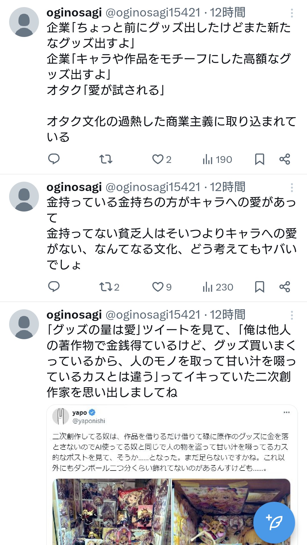
Task: Open more options for the first tweet
Action: 292,13
